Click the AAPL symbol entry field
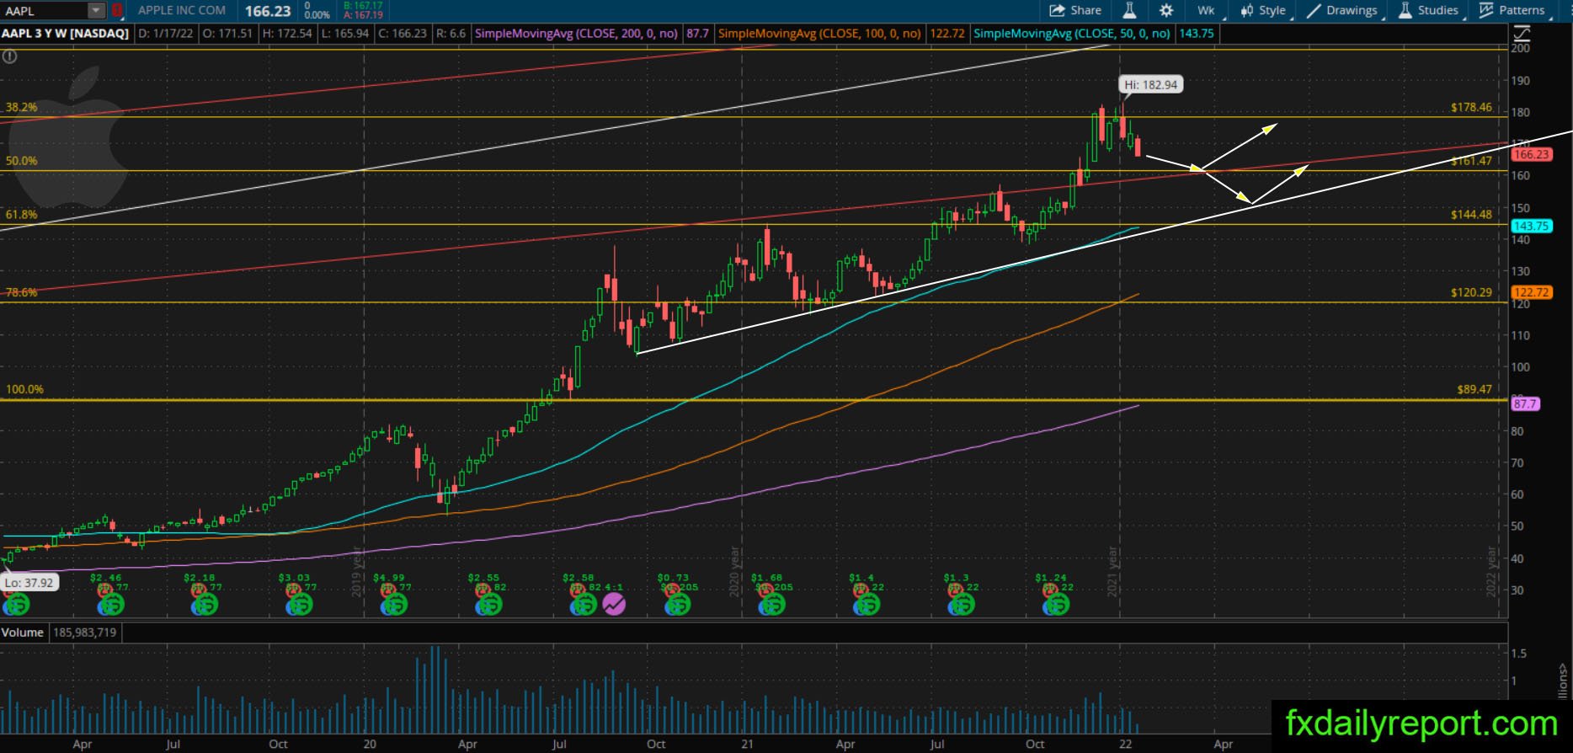The width and height of the screenshot is (1573, 753). pyautogui.click(x=45, y=11)
